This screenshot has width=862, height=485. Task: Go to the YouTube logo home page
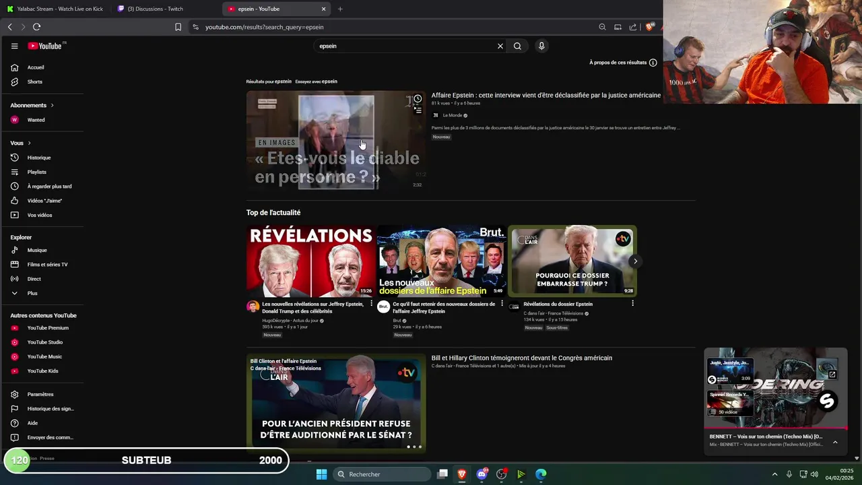pyautogui.click(x=46, y=46)
